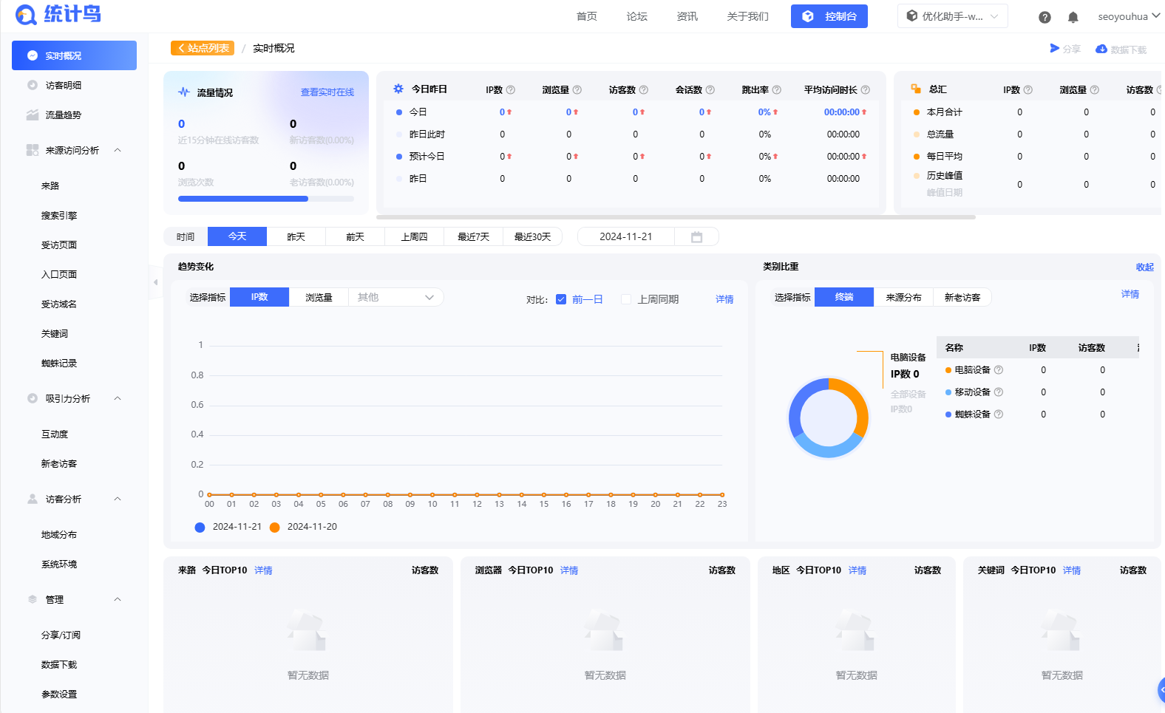Click the 站点列表 back button
The image size is (1165, 713).
pos(203,48)
